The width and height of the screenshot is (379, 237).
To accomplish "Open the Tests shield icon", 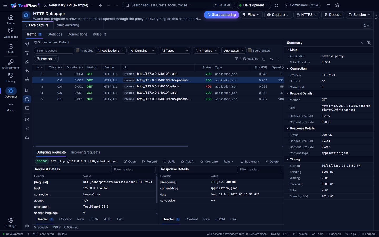I will [x=11, y=49].
